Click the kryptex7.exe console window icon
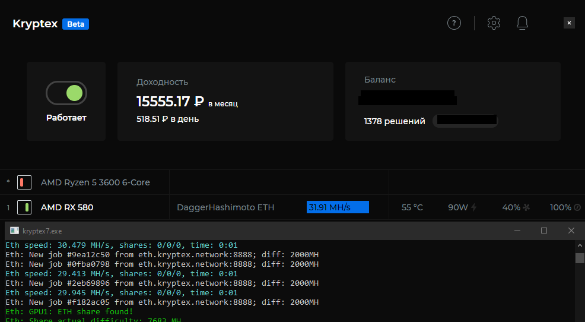Image resolution: width=585 pixels, height=322 pixels. pyautogui.click(x=14, y=231)
